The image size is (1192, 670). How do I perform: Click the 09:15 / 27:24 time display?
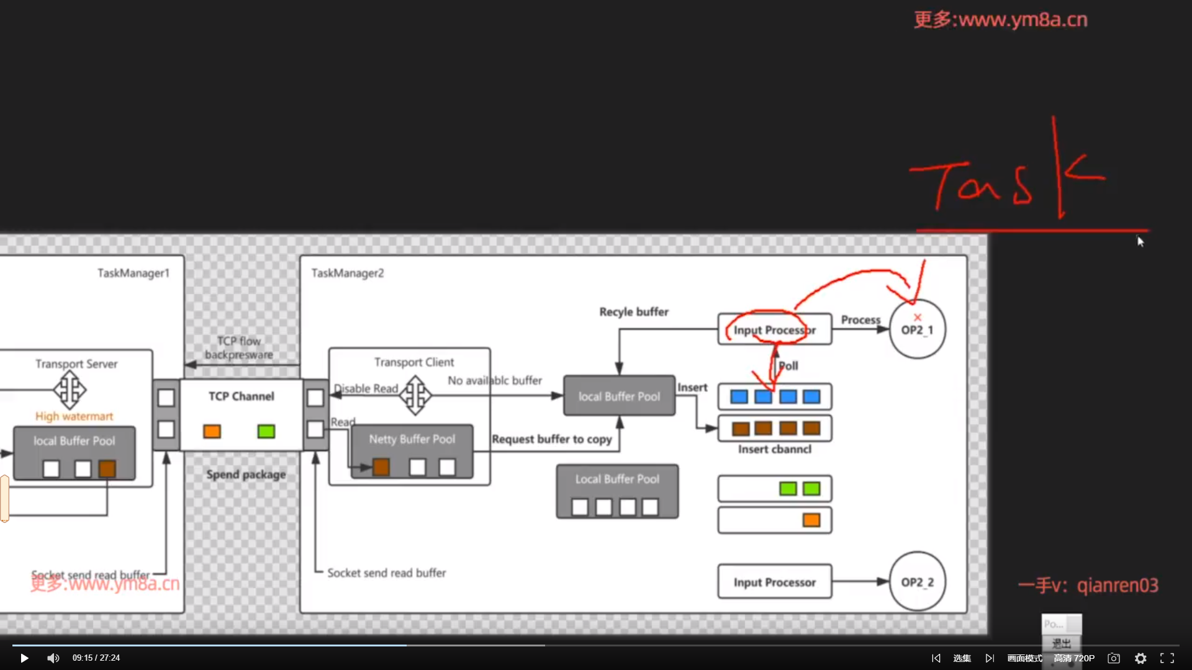pos(96,658)
